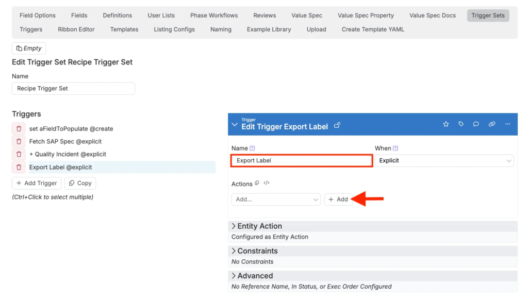Go to the Reviews tab

[265, 15]
